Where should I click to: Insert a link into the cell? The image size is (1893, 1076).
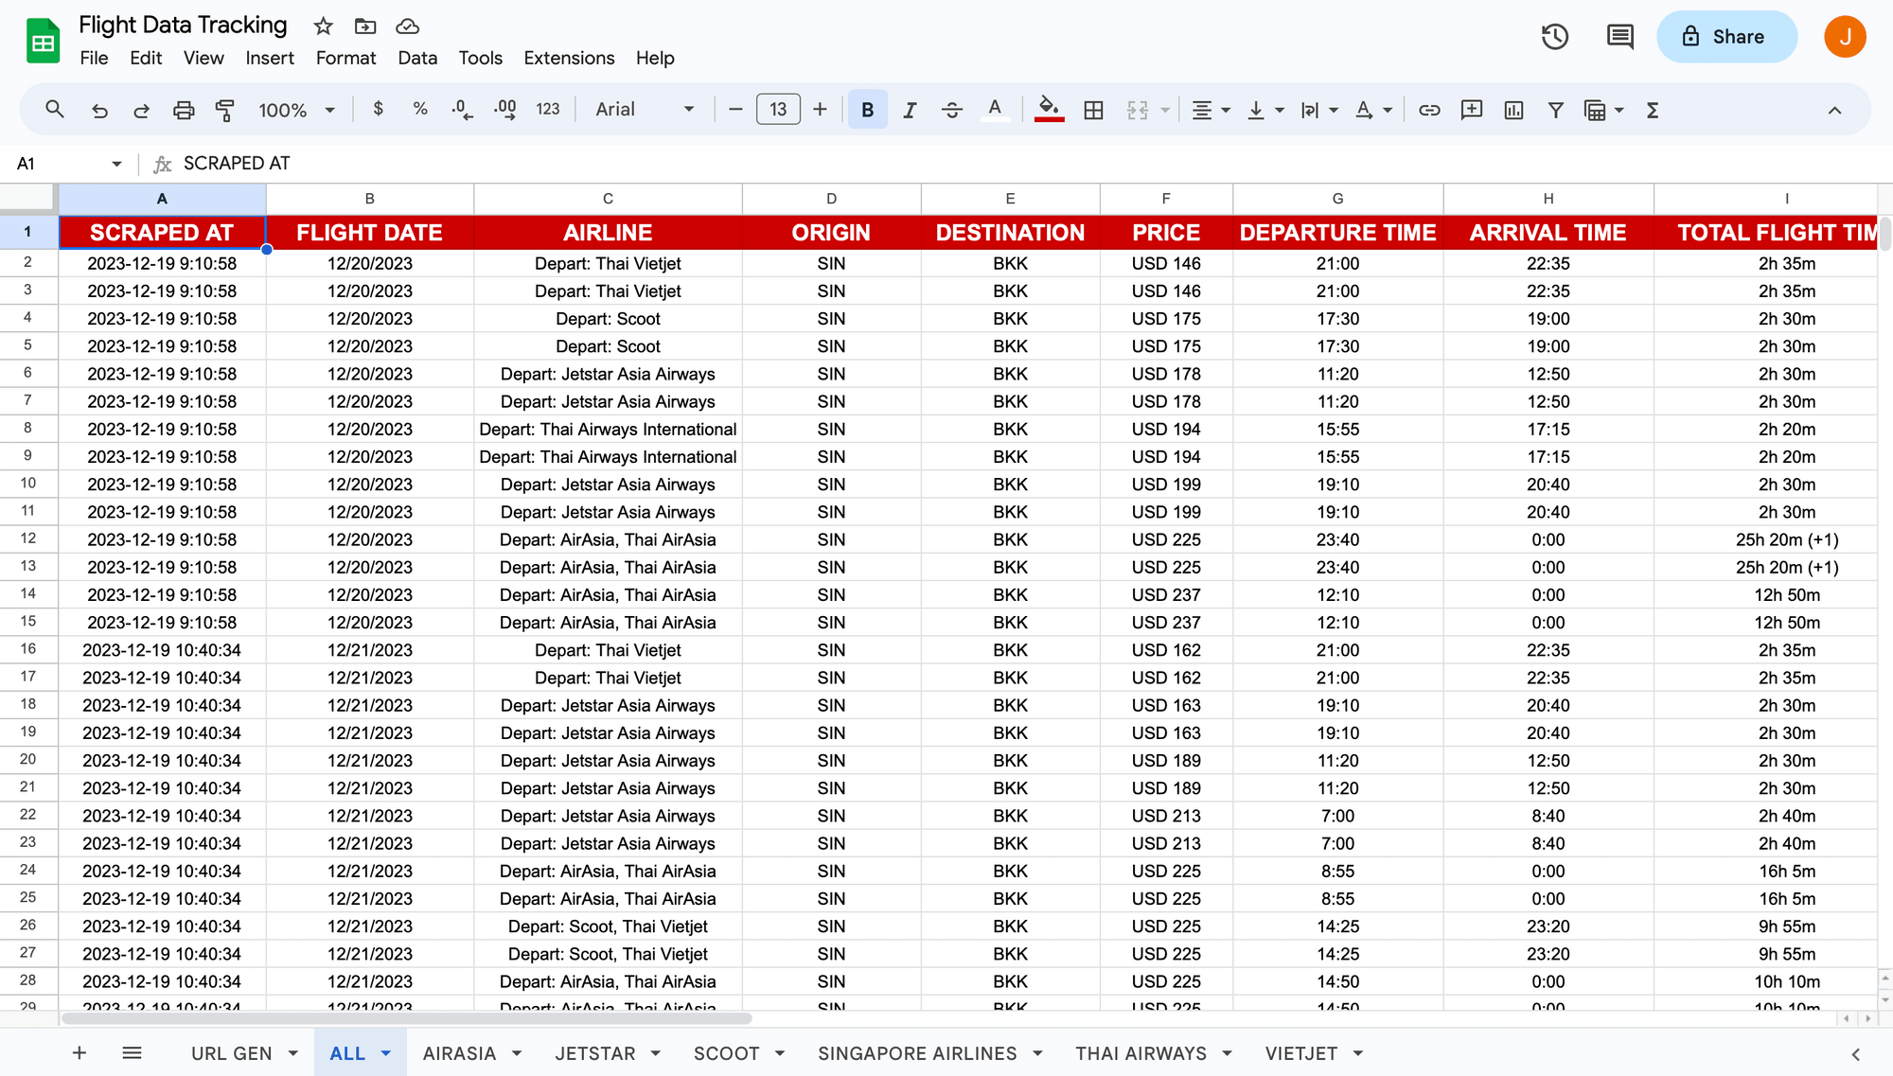pyautogui.click(x=1428, y=109)
